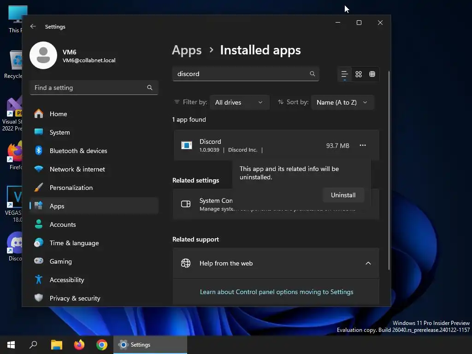The height and width of the screenshot is (354, 472).
Task: Click the Find a setting field
Action: (94, 88)
